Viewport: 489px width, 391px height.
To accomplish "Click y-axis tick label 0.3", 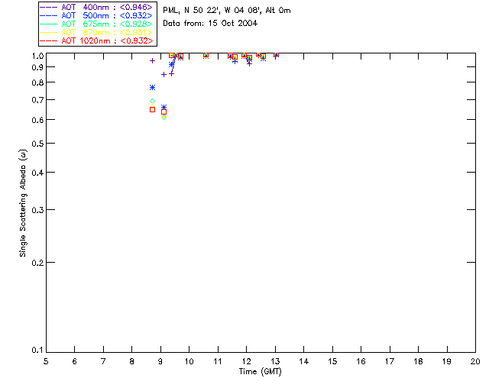I will point(37,210).
